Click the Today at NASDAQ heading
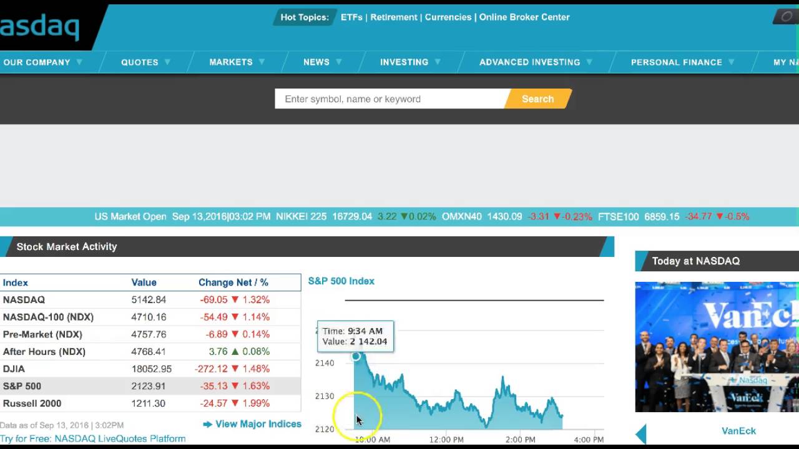 (x=696, y=261)
